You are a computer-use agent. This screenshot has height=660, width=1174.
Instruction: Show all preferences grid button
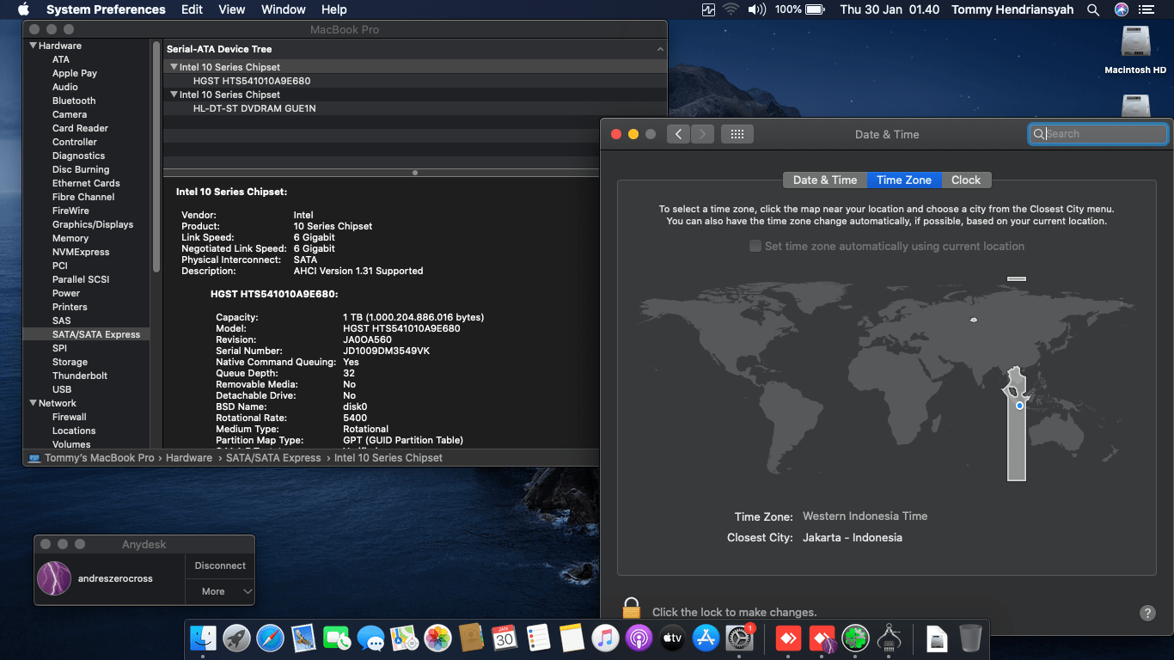pos(737,134)
